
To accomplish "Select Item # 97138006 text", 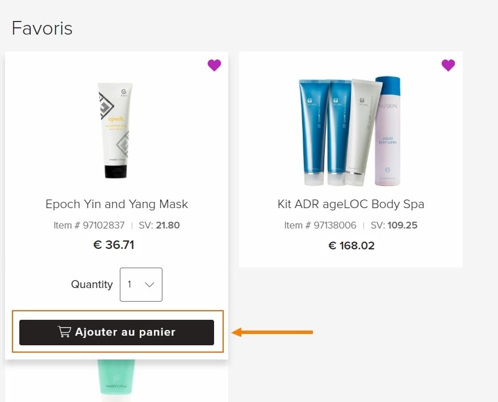I will tap(320, 226).
